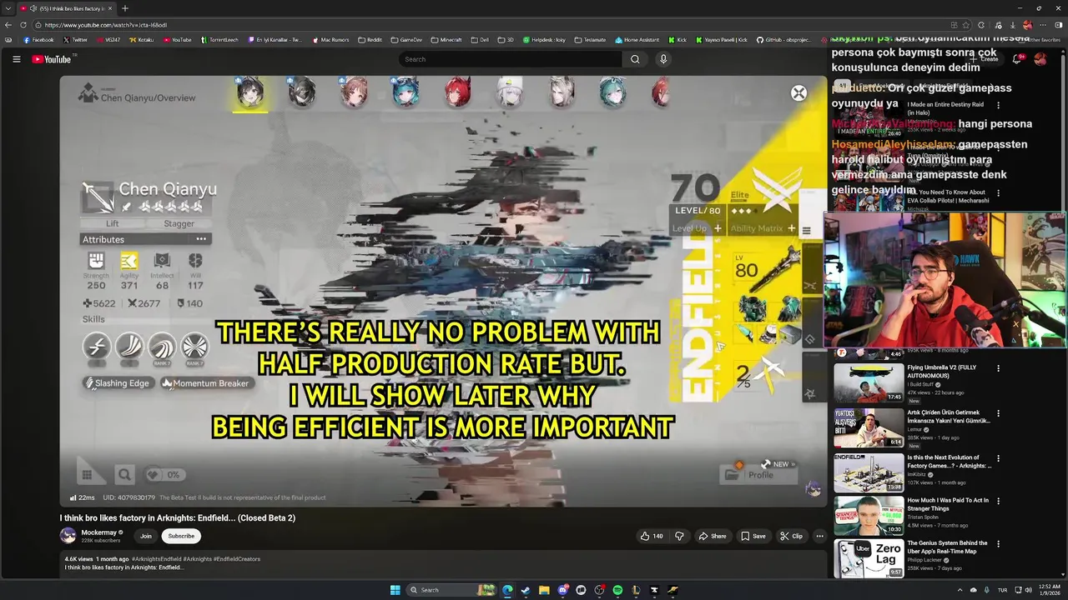This screenshot has height=600, width=1068.
Task: Open the YouTube account avatar menu
Action: click(1040, 59)
